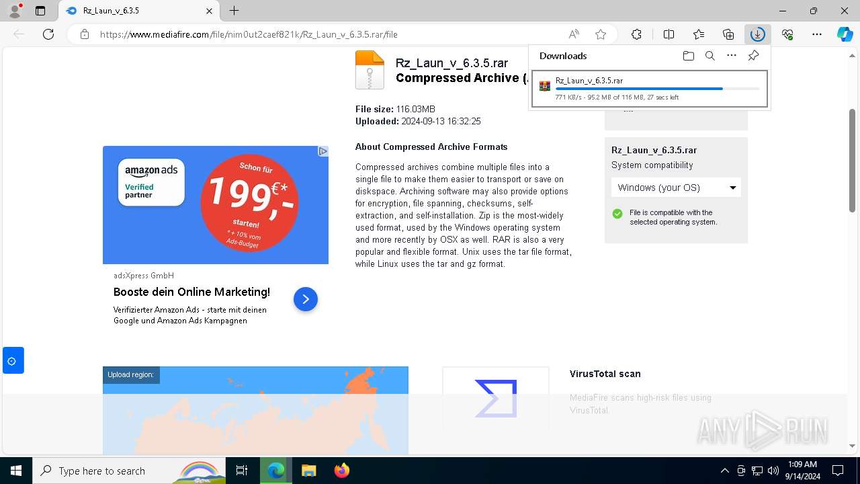Show hidden system tray icons

(x=724, y=471)
